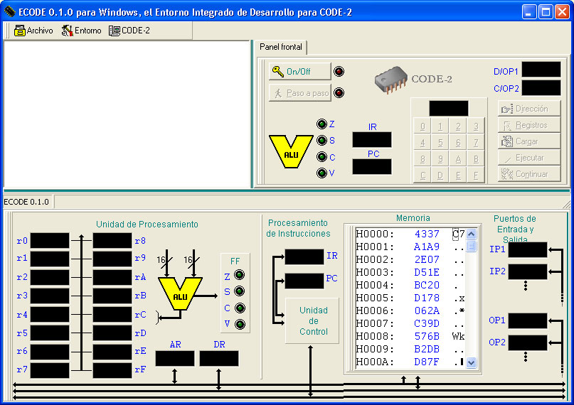
Task: Click the Registros button
Action: tap(529, 125)
